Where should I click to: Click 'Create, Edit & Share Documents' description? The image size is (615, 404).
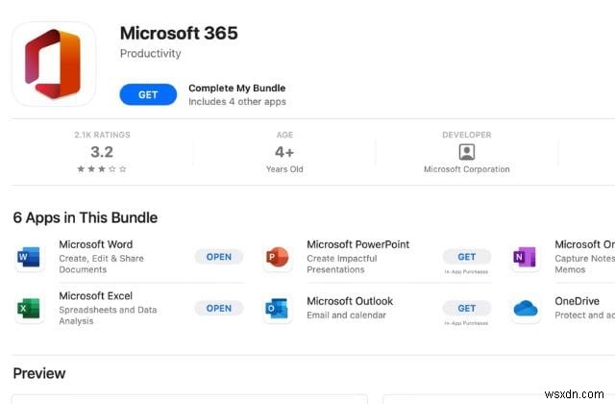pos(101,264)
